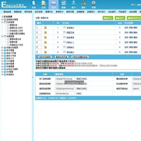Tick the checkbox in column row ID 5
141x141 pixels.
[x=65, y=47]
